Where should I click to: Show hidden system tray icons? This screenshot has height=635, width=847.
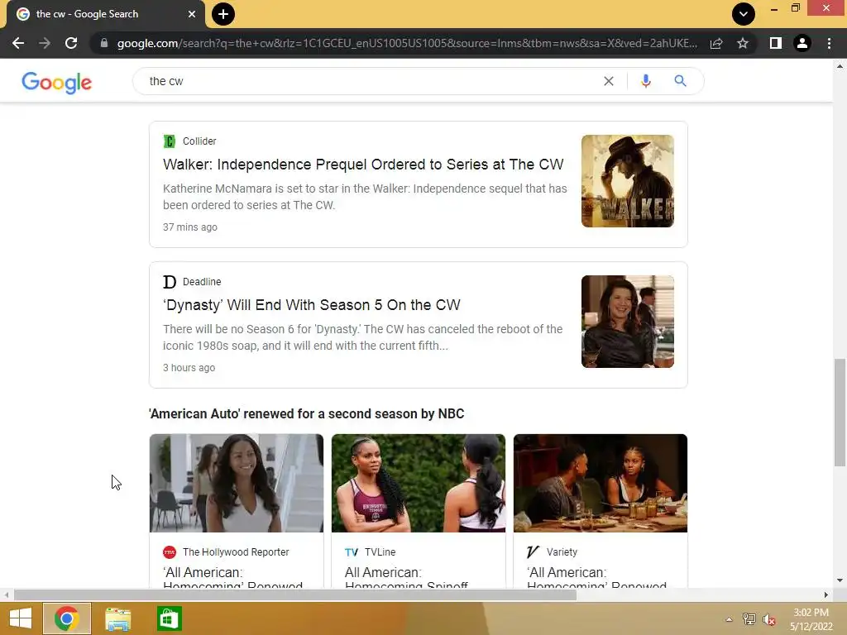(x=729, y=619)
